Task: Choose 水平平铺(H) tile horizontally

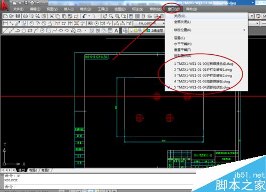Action: (206, 44)
